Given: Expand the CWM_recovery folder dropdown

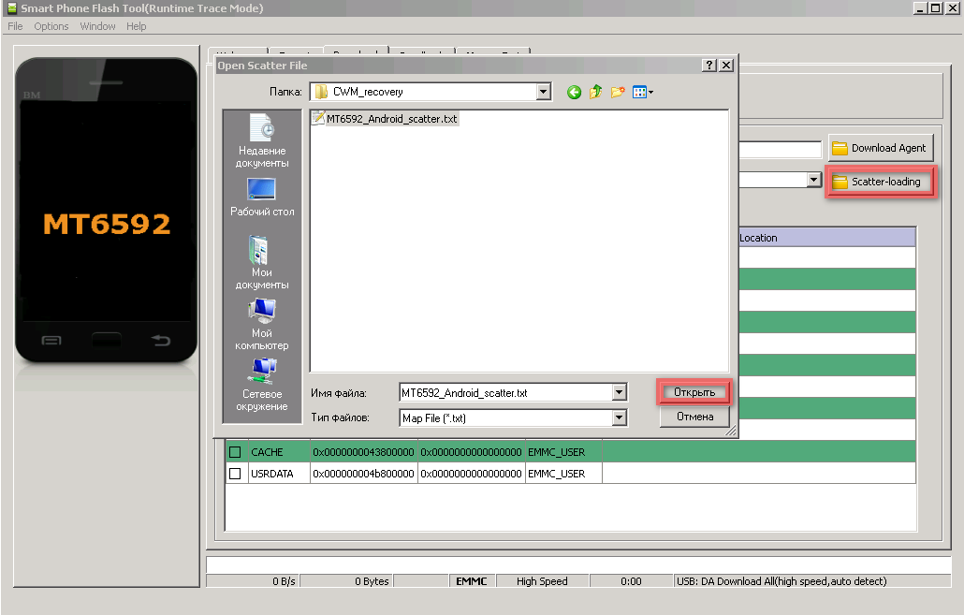Looking at the screenshot, I should pyautogui.click(x=544, y=92).
